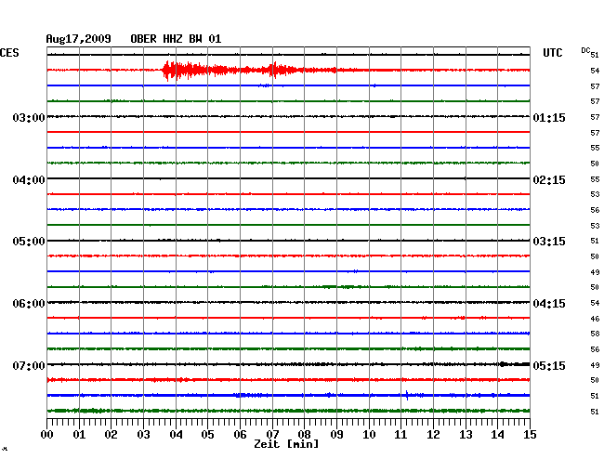The width and height of the screenshot is (604, 459).
Task: Click the DC value 46
Action: (595, 319)
